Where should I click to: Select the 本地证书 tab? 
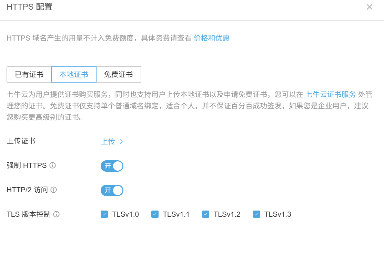tap(74, 75)
